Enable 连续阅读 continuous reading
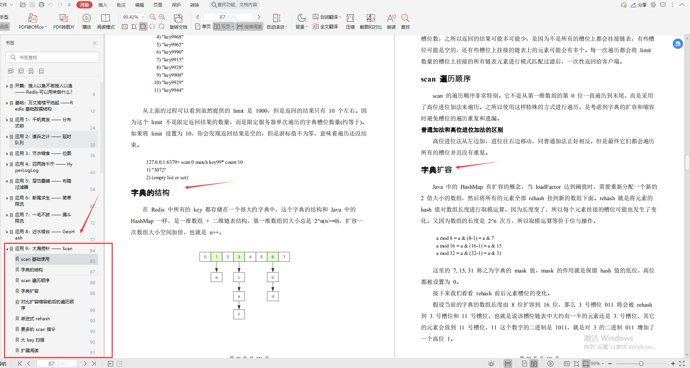Screen dimensions: 690x368 (x=249, y=26)
